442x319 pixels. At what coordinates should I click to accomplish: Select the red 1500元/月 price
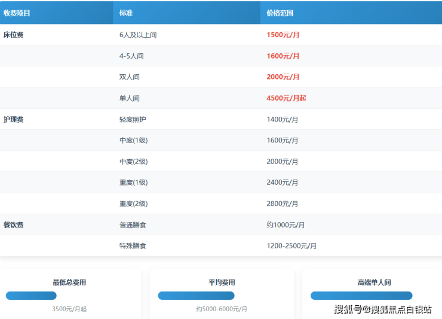click(283, 35)
